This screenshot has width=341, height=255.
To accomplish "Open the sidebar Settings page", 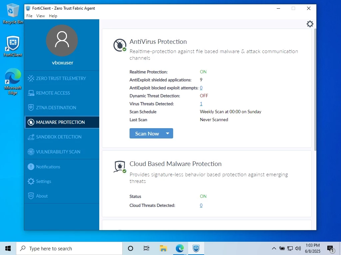I will tap(62, 181).
